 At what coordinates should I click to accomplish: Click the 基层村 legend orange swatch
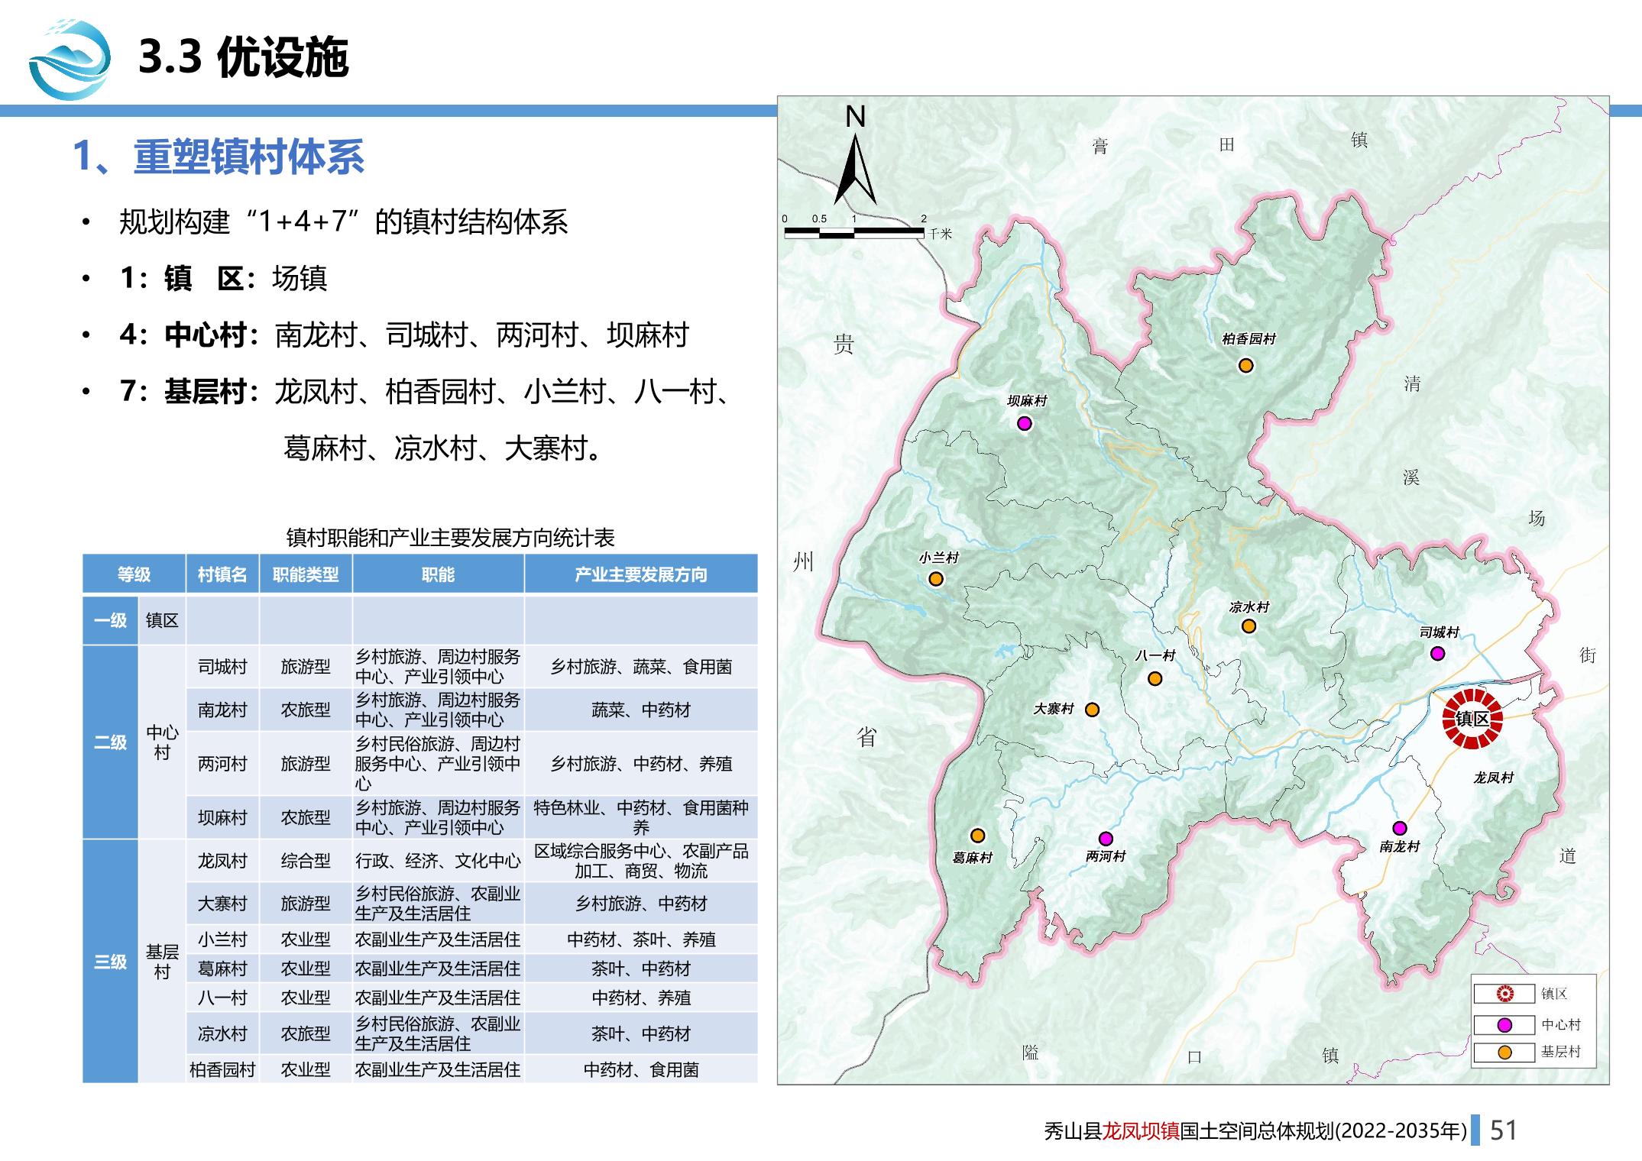coord(1504,1053)
